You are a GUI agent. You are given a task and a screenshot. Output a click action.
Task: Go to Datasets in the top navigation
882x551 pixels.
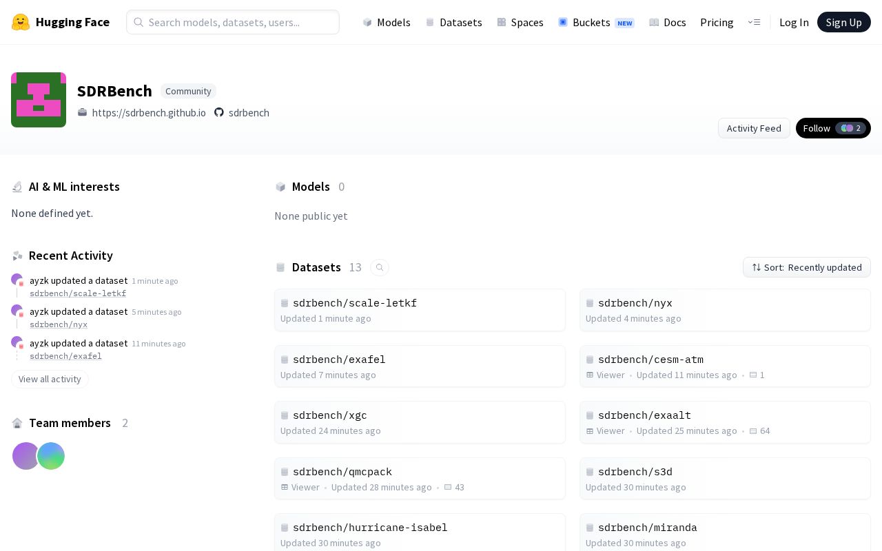pyautogui.click(x=453, y=22)
